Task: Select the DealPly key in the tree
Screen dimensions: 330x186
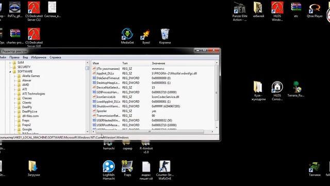Action: (27, 107)
